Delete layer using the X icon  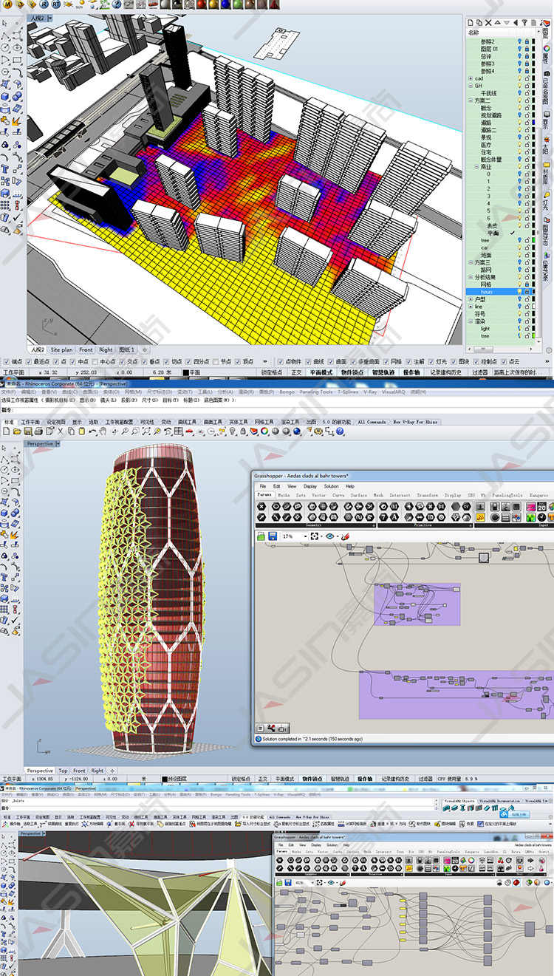point(488,22)
